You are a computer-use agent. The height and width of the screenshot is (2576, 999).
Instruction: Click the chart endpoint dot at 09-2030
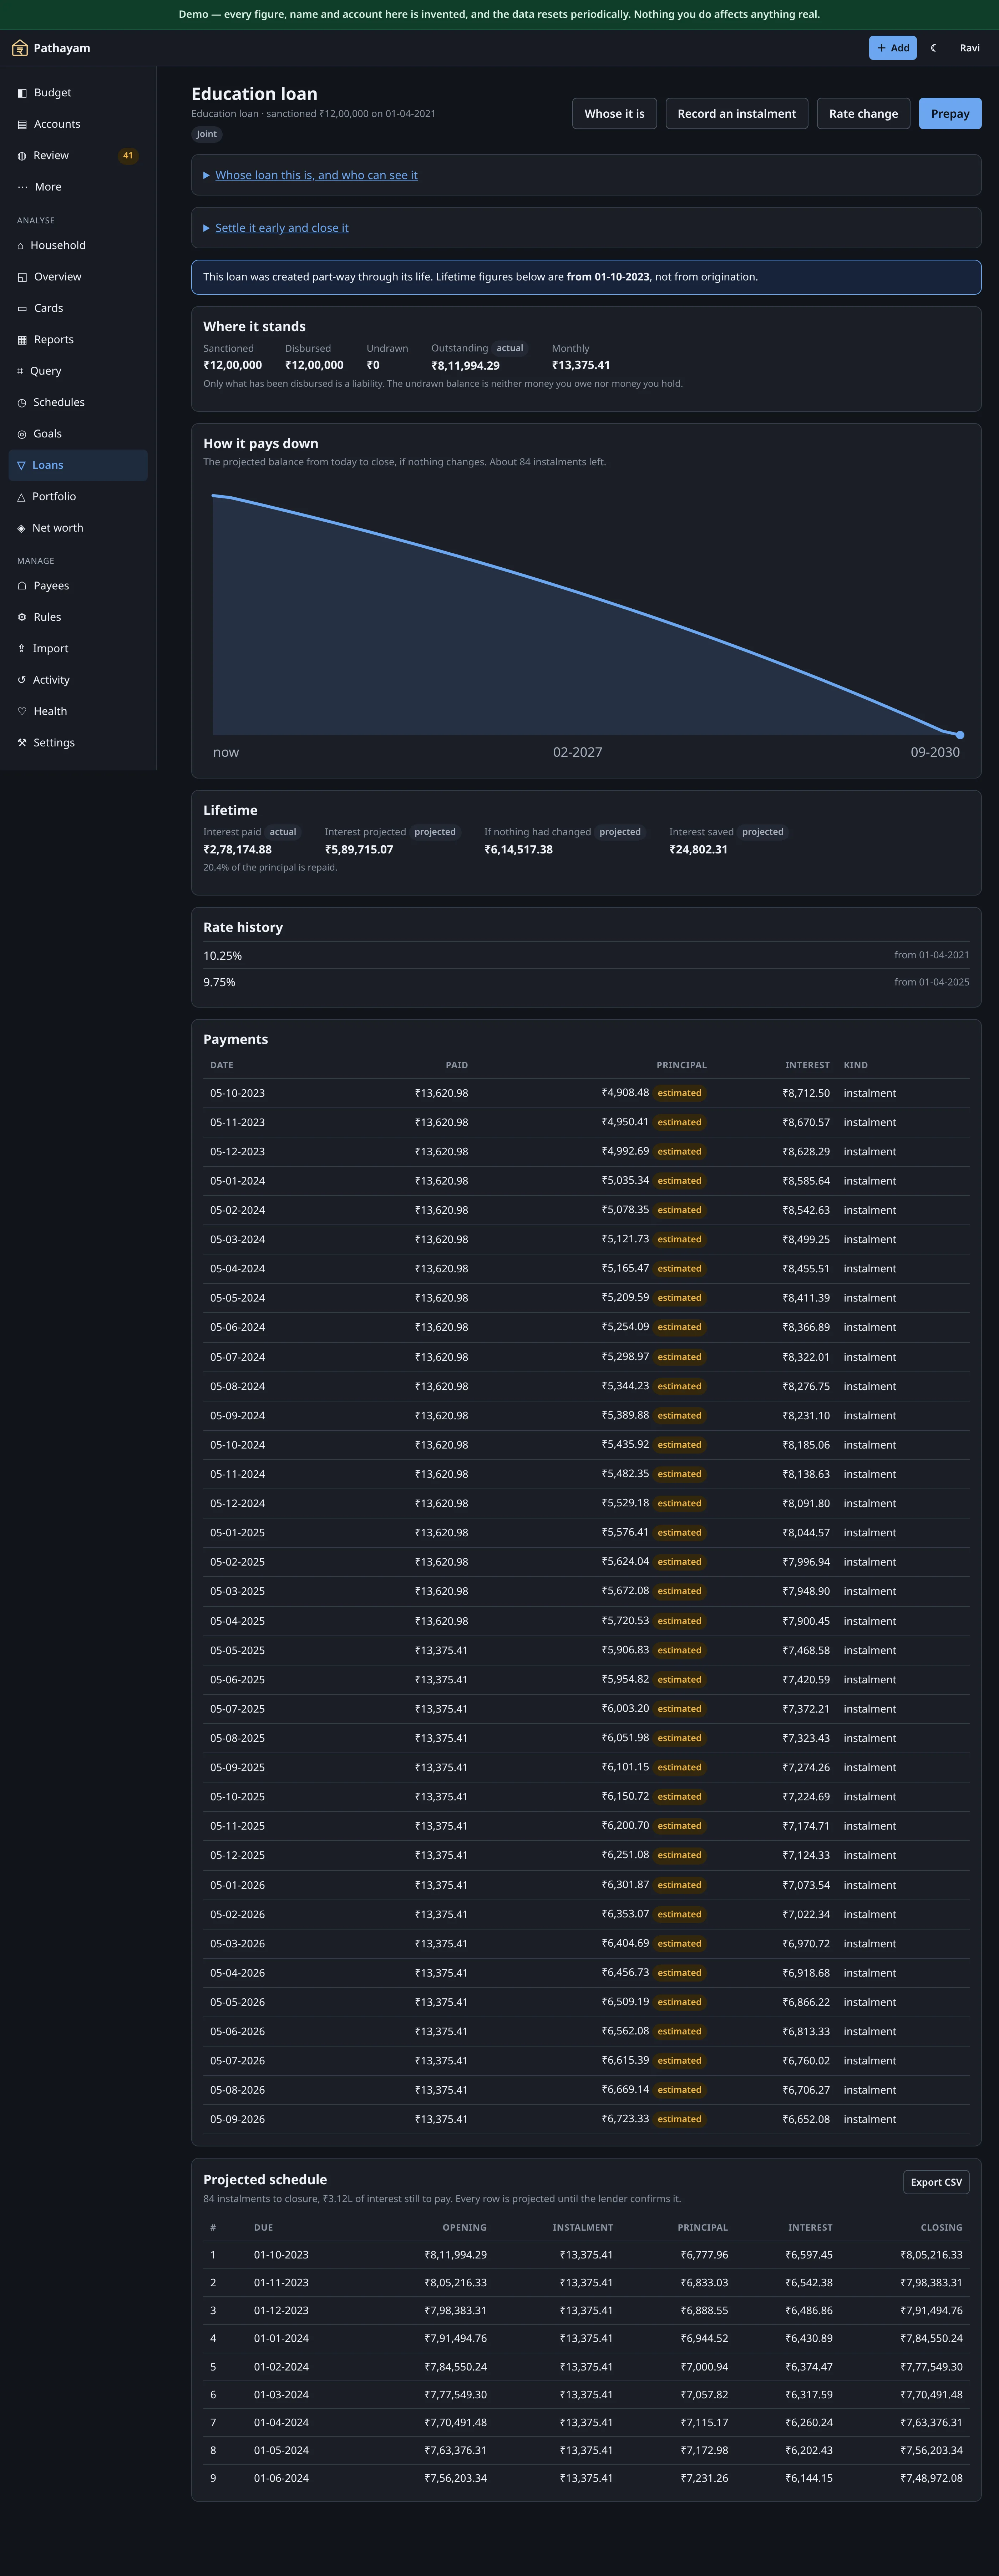960,735
